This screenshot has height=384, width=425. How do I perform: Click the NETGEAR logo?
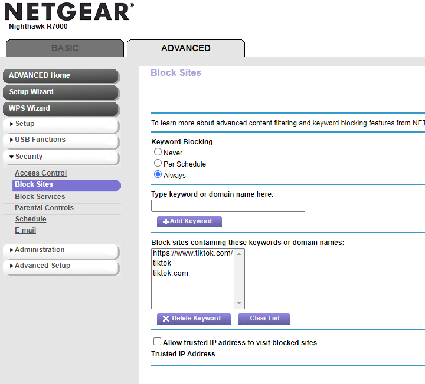point(68,12)
